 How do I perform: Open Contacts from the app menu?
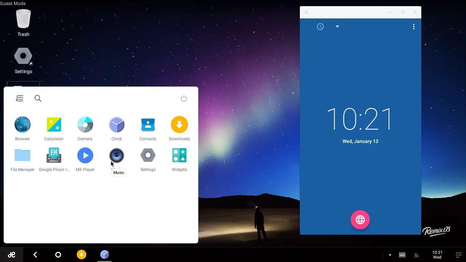click(148, 125)
